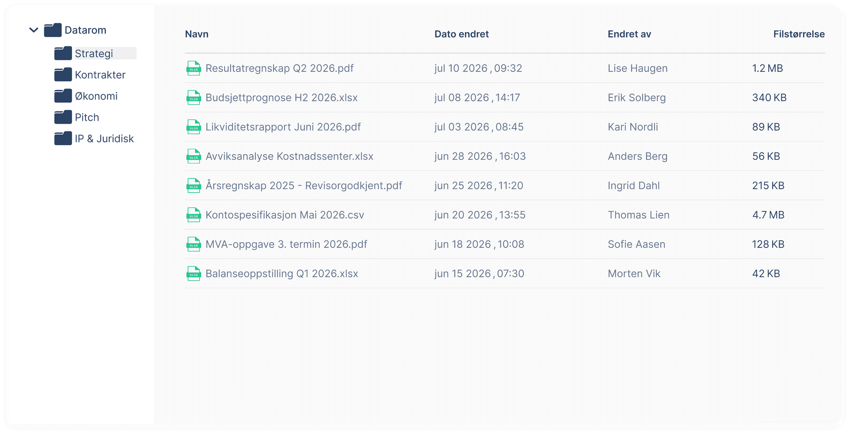Click the MVA-oppgave 3. termin file icon

(x=194, y=244)
